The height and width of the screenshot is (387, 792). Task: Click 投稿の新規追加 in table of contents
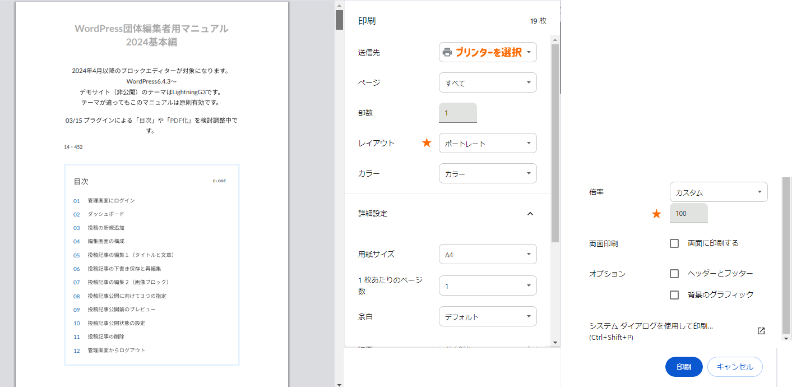[x=106, y=228]
